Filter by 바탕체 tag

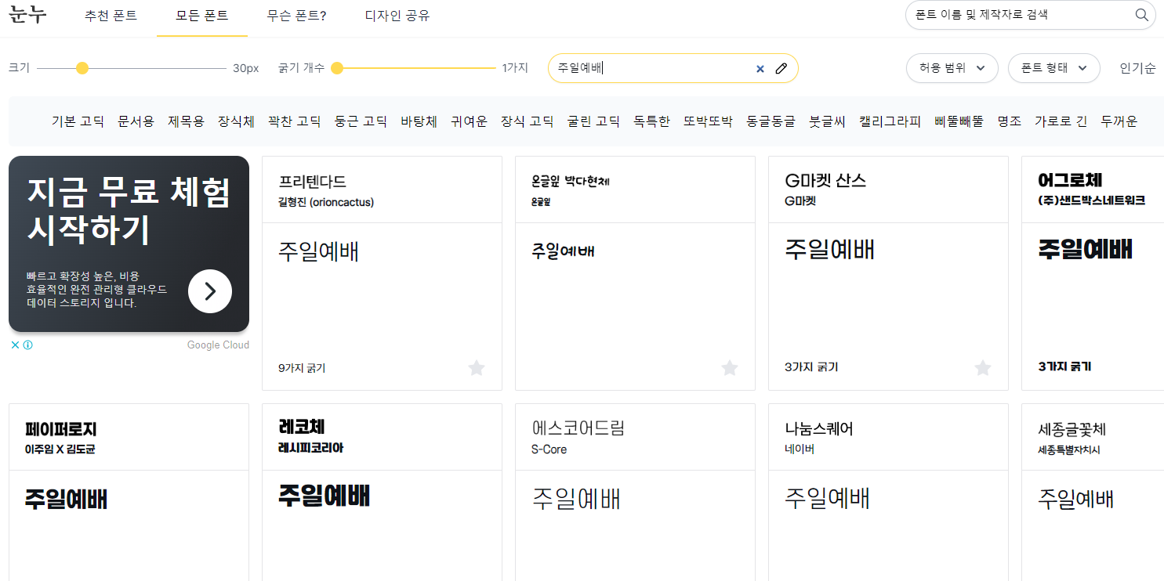419,121
